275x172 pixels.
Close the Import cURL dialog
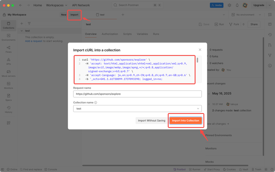pos(200,50)
